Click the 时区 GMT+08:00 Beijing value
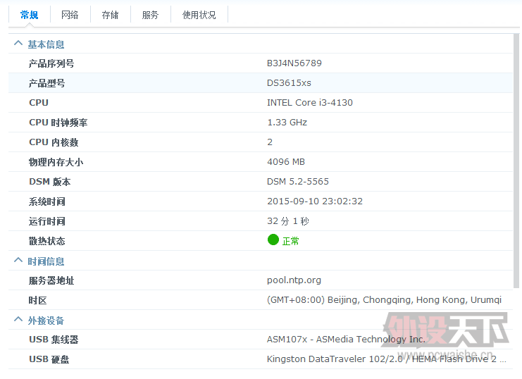The image size is (522, 379). coord(384,300)
